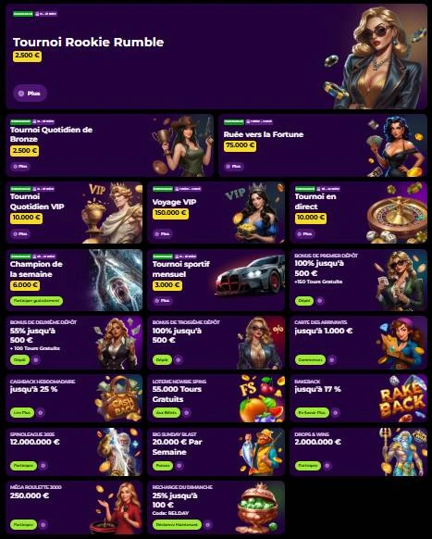Click Plus button on Tournoi Rookie Rumble banner
Image resolution: width=432 pixels, height=539 pixels.
(30, 94)
